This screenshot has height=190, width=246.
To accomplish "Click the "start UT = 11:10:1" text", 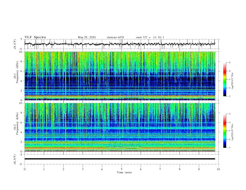I will [150, 37].
